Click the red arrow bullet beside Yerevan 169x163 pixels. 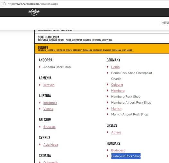[40, 85]
